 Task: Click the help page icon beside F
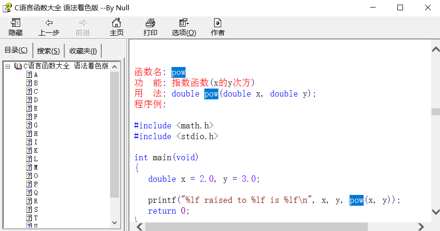(29, 117)
